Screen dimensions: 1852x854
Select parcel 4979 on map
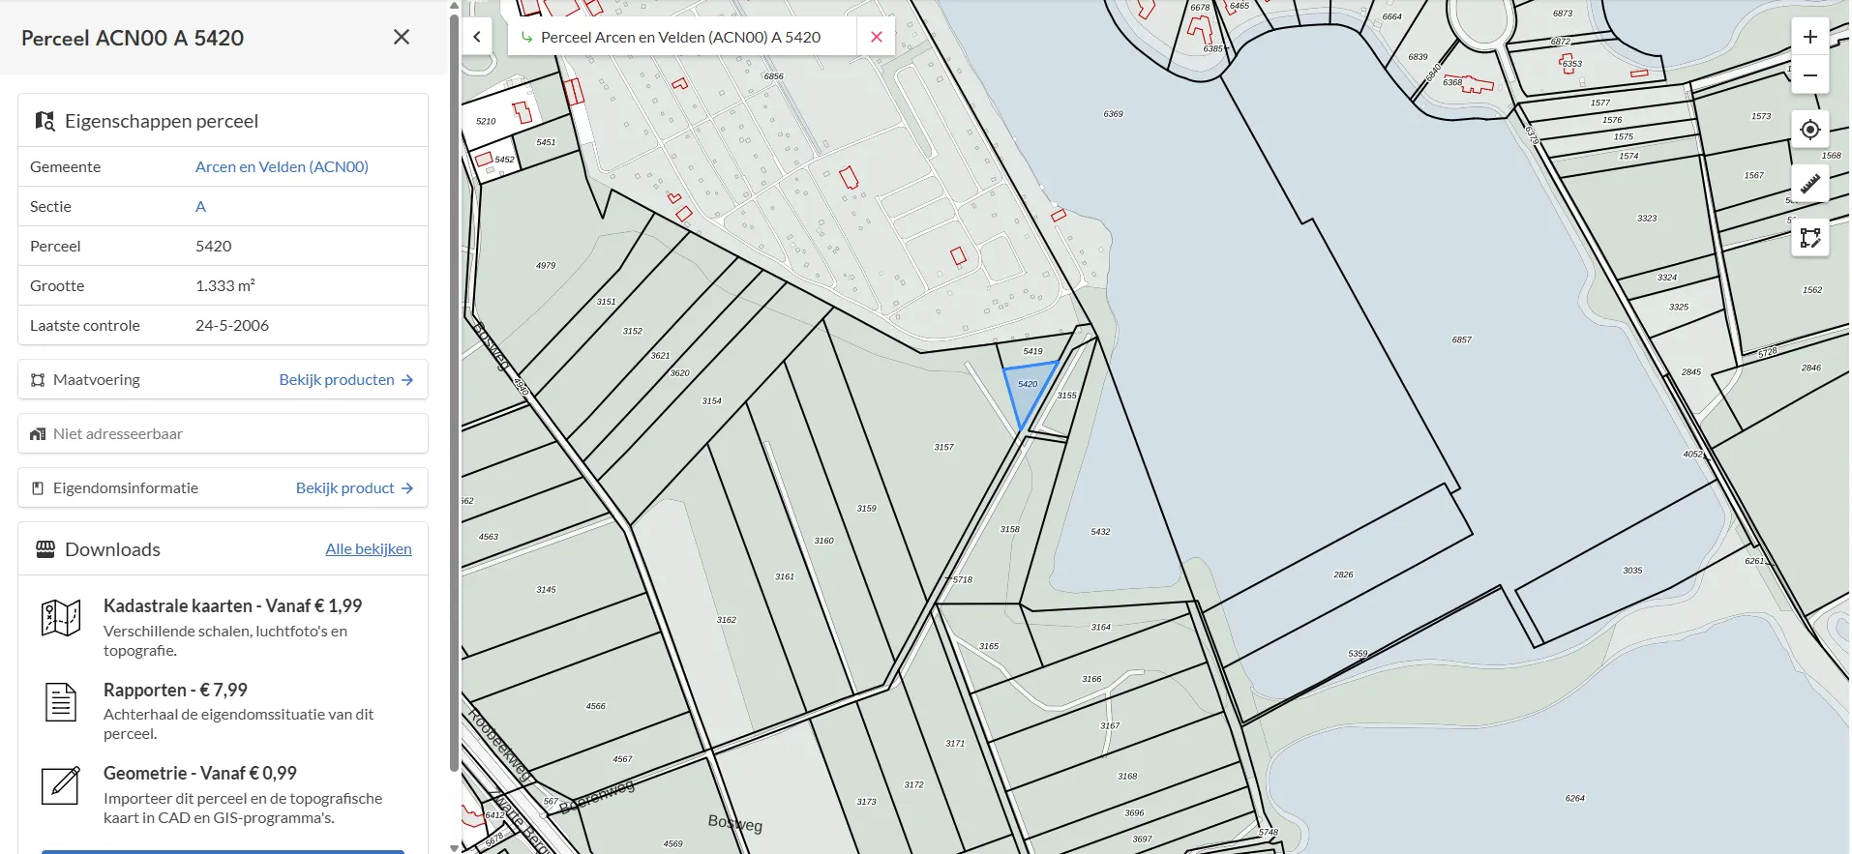pyautogui.click(x=546, y=265)
